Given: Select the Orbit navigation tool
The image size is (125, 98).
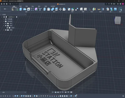Looking at the screenshot, I should pos(53,92).
